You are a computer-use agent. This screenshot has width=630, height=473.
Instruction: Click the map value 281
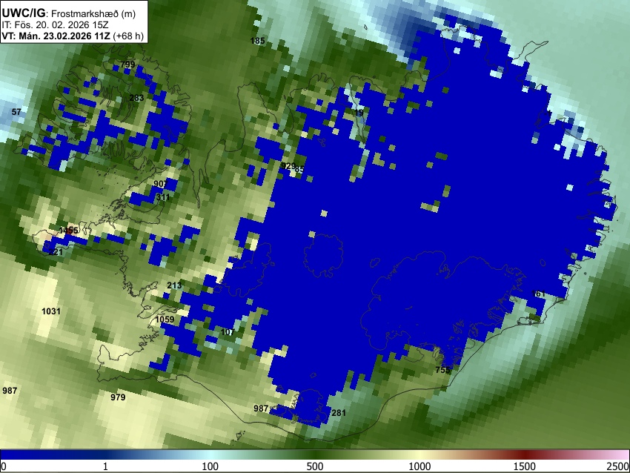pyautogui.click(x=339, y=413)
